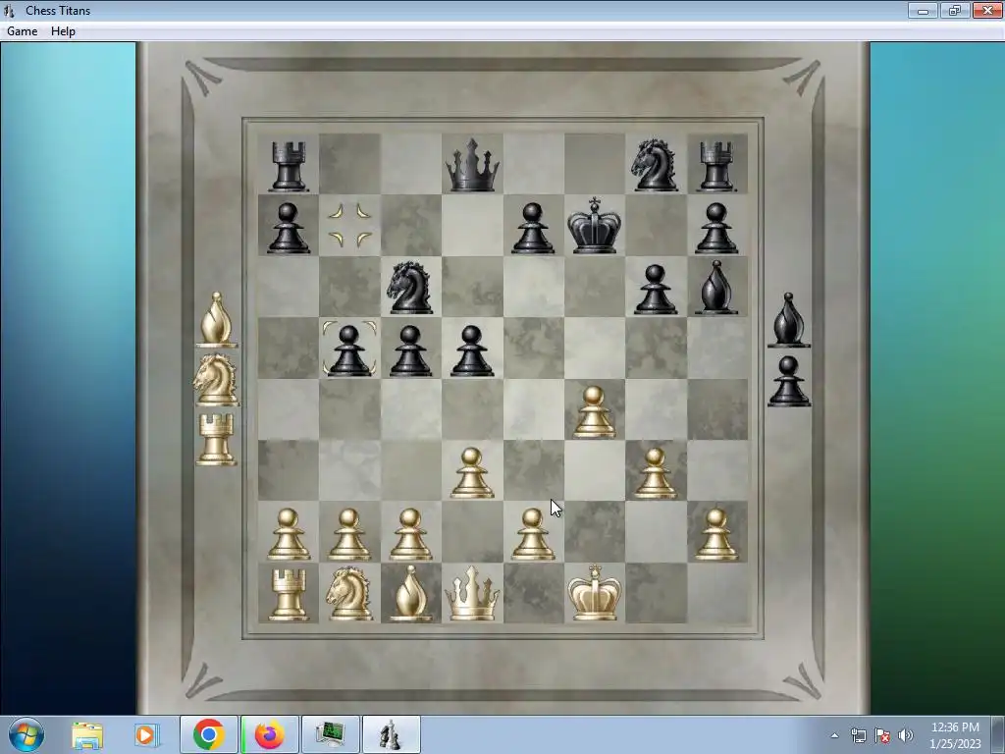Image resolution: width=1005 pixels, height=754 pixels.
Task: Select the black king on f7
Action: (594, 226)
